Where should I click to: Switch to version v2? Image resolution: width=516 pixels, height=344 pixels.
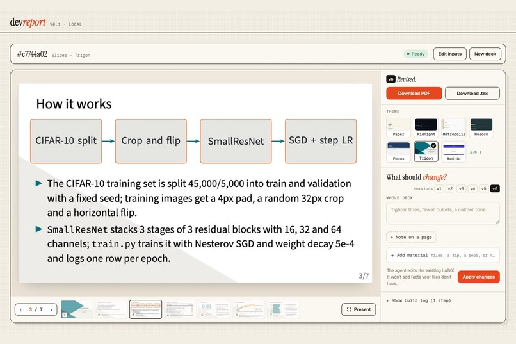(x=450, y=188)
